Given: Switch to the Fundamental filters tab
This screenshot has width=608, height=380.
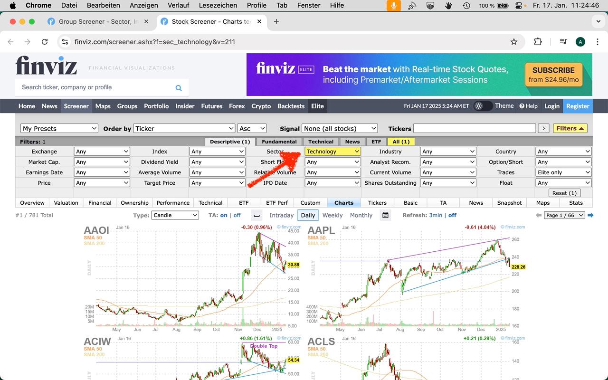Looking at the screenshot, I should point(279,142).
